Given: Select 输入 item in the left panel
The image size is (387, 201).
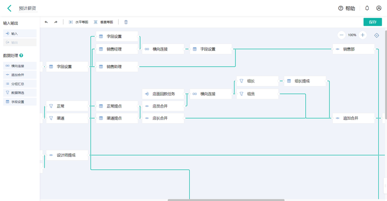Looking at the screenshot, I should [20, 33].
